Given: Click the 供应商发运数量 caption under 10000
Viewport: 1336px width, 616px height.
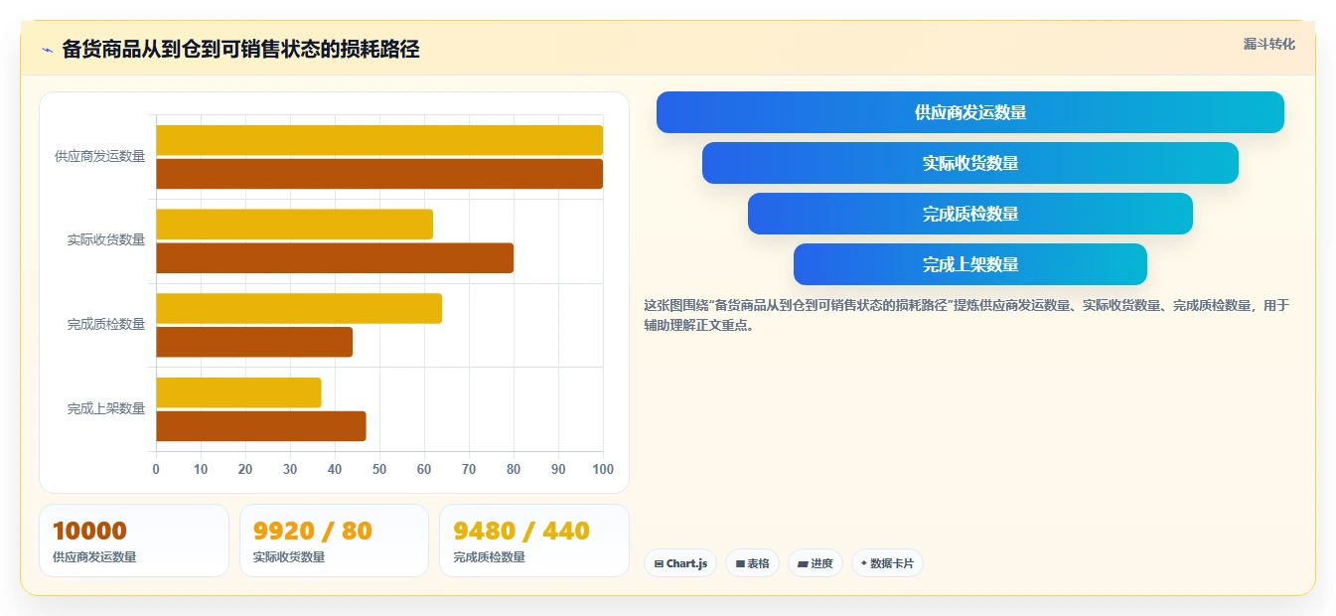Looking at the screenshot, I should [94, 557].
